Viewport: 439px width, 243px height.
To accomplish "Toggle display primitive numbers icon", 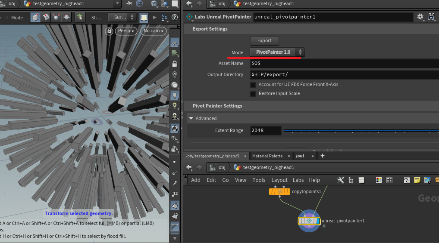I will click(x=175, y=216).
